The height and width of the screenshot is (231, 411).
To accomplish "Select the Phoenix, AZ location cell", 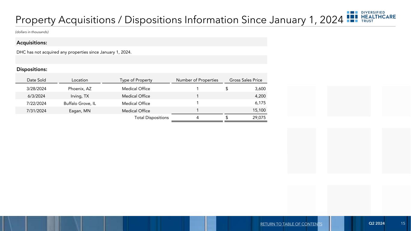I will tap(80, 89).
